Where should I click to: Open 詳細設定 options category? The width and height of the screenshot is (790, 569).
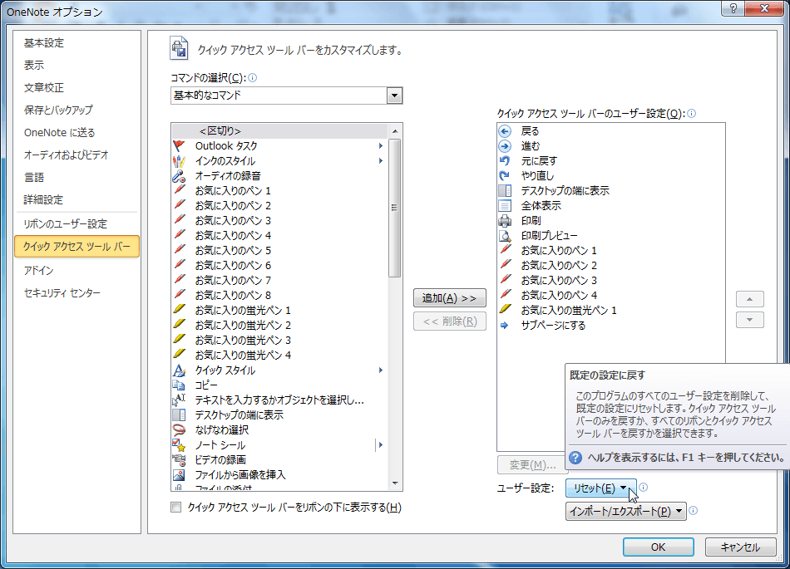coord(43,199)
